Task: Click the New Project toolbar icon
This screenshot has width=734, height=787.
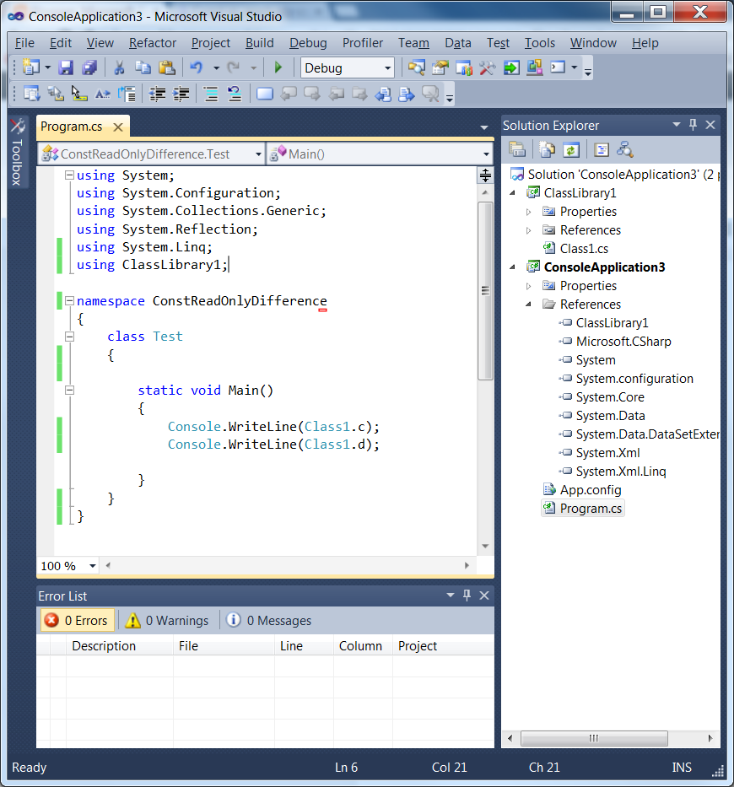Action: point(31,67)
